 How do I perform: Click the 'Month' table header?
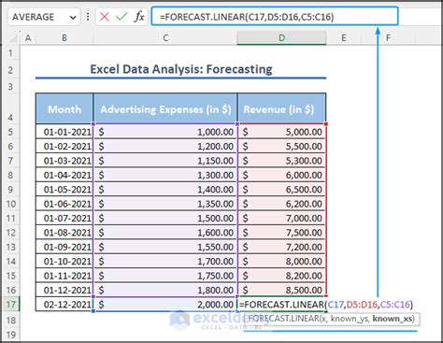(64, 109)
